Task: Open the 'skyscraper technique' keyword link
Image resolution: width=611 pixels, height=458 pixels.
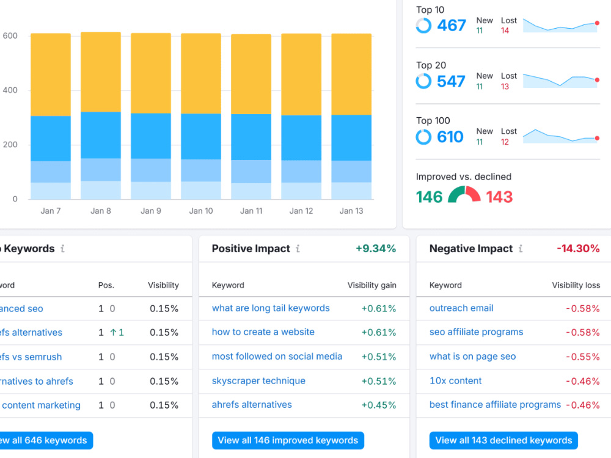Action: pyautogui.click(x=258, y=380)
